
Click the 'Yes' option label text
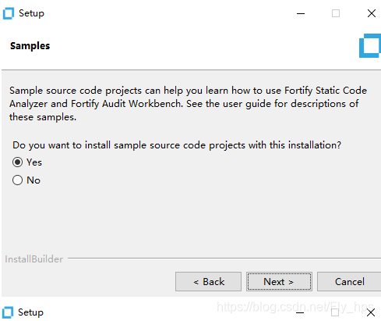[x=34, y=162]
